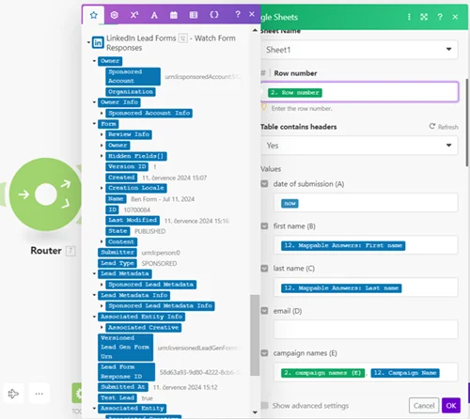Expand Sponsored Account Info
Viewport: 470px width, 419px height.
tap(102, 113)
